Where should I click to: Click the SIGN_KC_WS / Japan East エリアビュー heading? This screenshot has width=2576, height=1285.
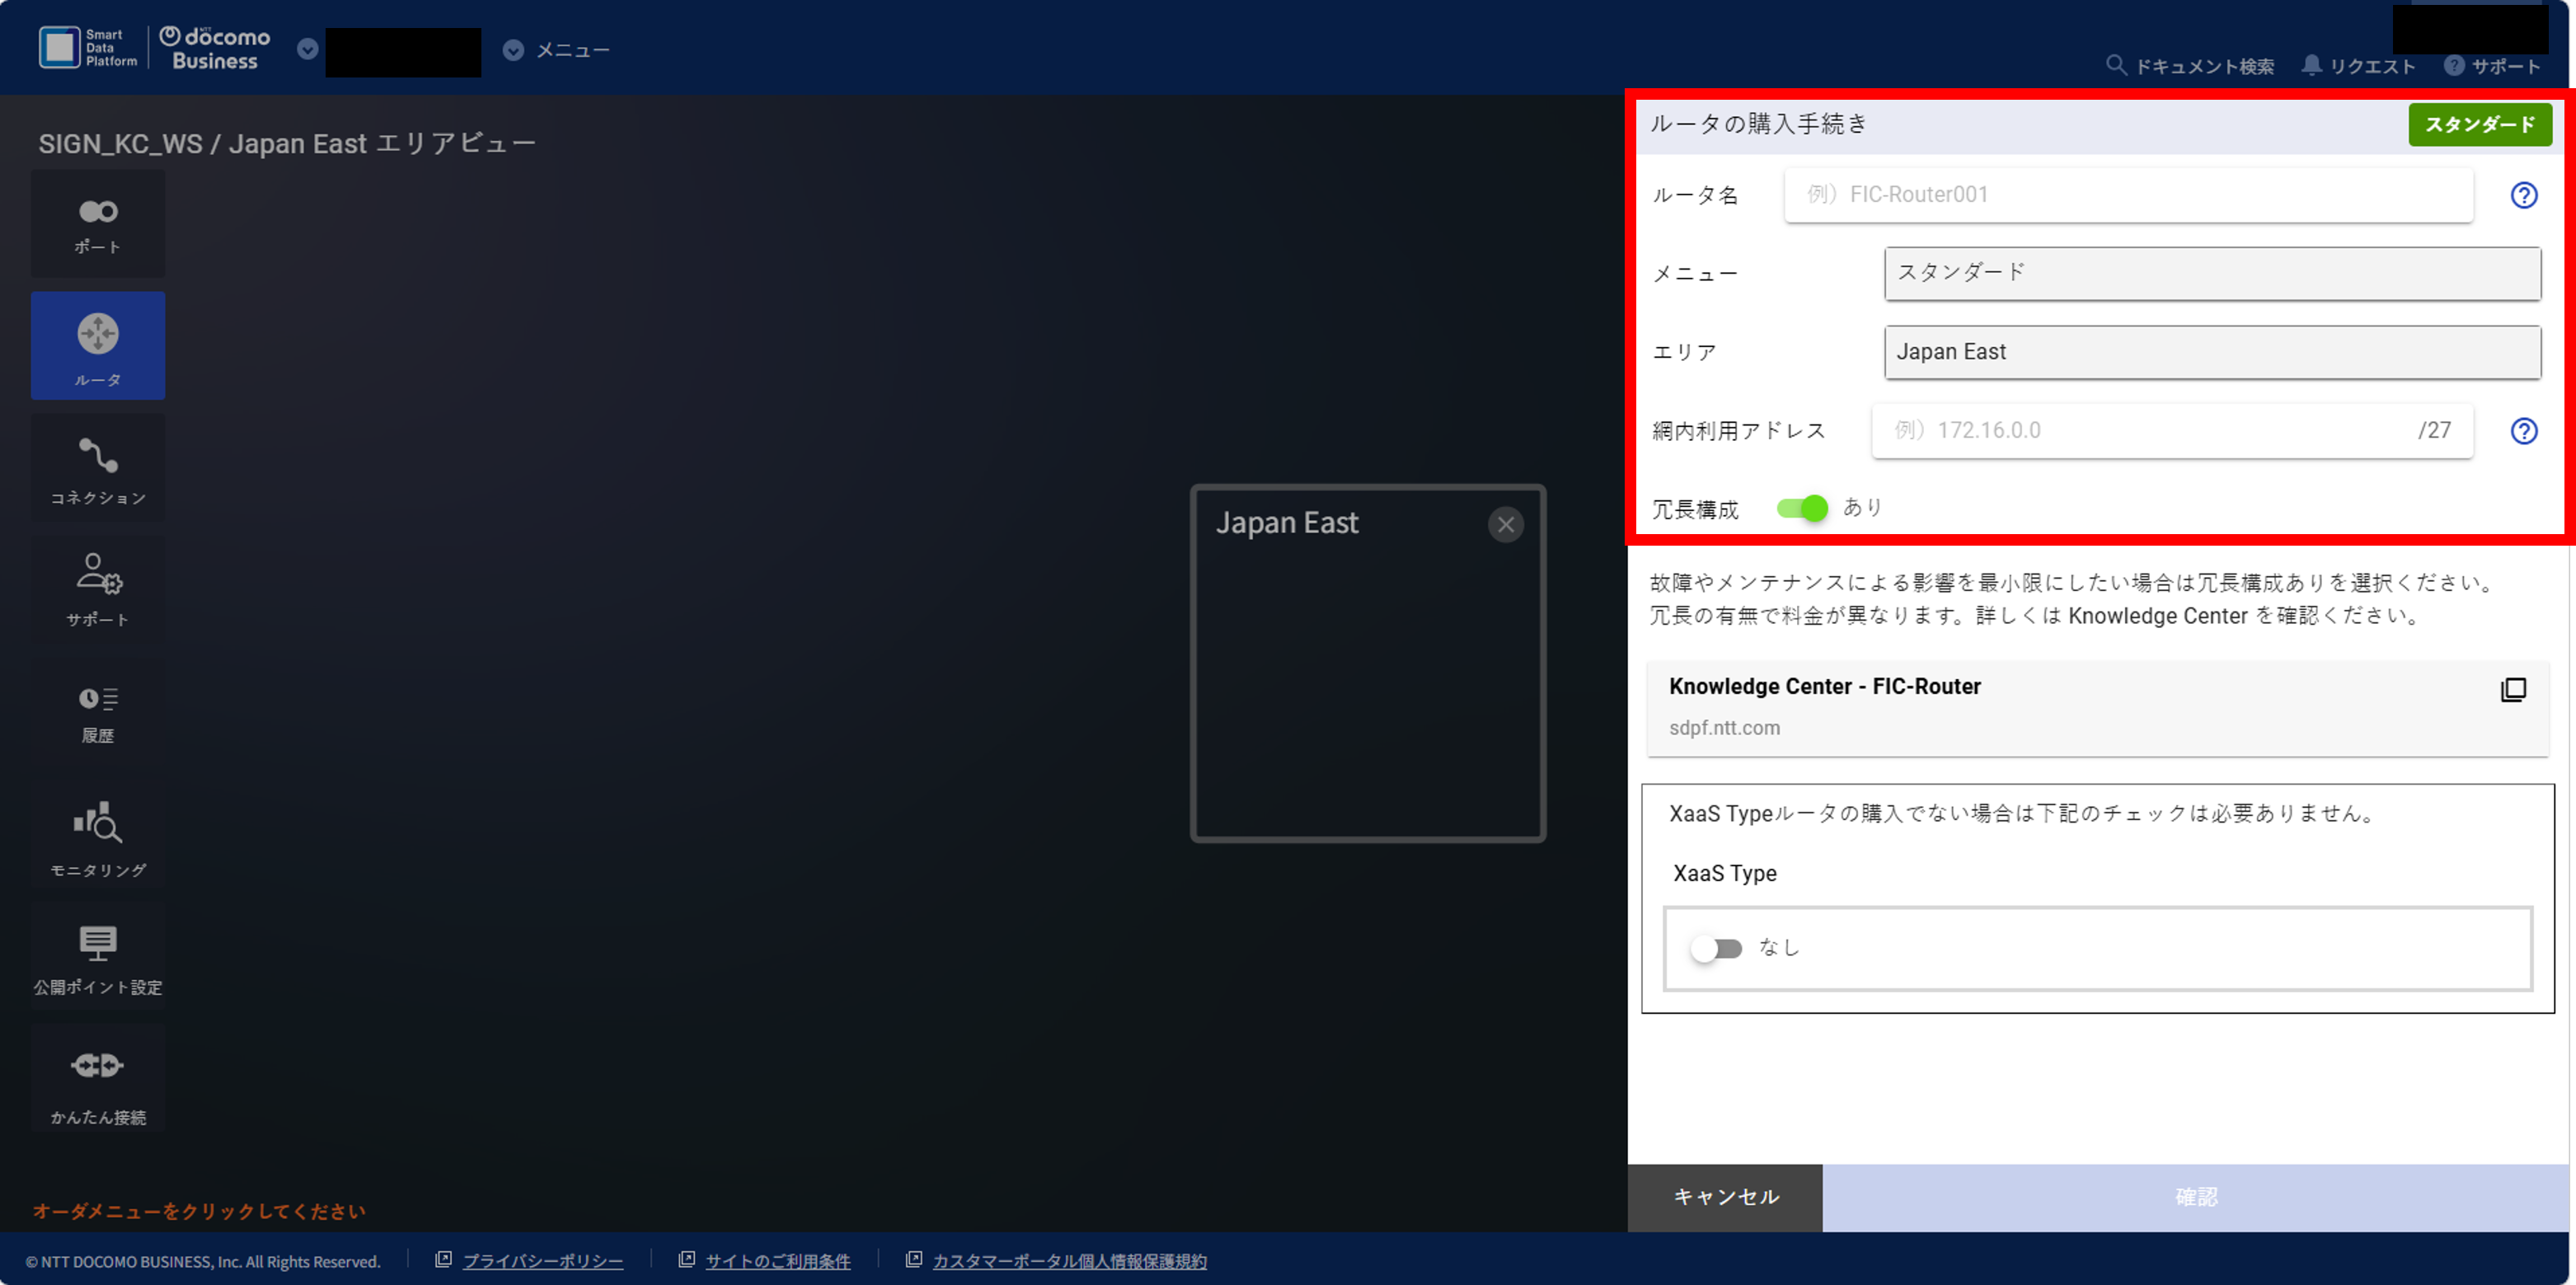[x=287, y=144]
